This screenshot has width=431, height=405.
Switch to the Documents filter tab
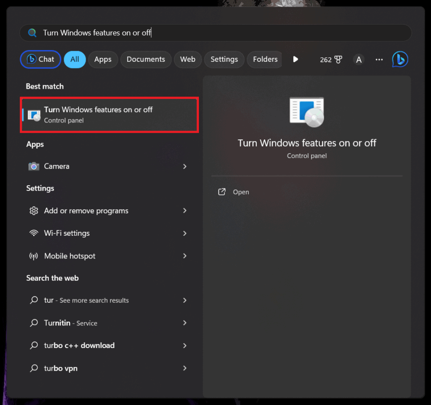tap(145, 59)
